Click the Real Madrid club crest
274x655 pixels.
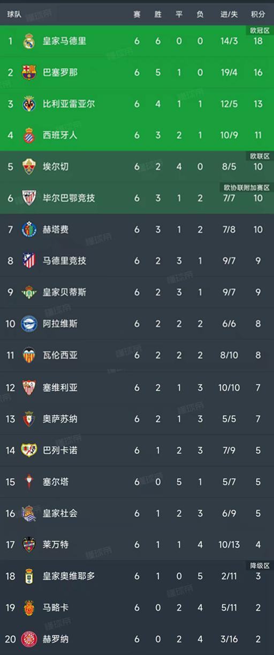tap(29, 41)
